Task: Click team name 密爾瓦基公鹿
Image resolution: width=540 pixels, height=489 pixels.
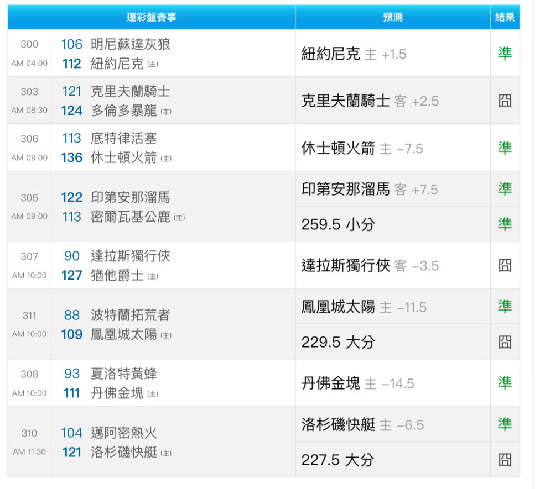Action: click(131, 217)
